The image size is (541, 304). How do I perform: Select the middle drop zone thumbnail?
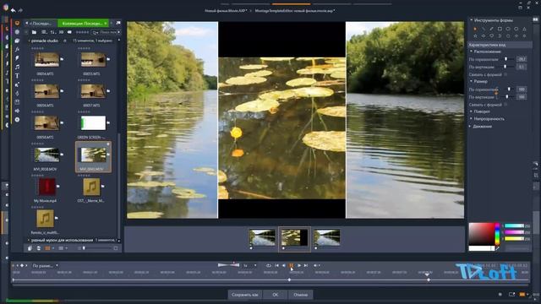pyautogui.click(x=295, y=237)
